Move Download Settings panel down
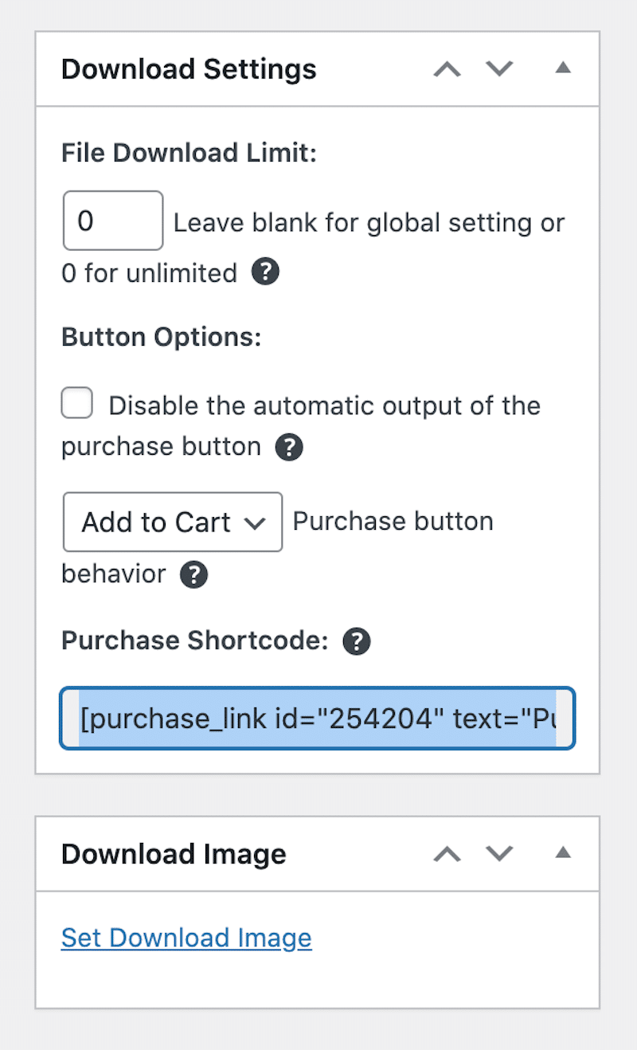The image size is (637, 1050). (x=499, y=69)
